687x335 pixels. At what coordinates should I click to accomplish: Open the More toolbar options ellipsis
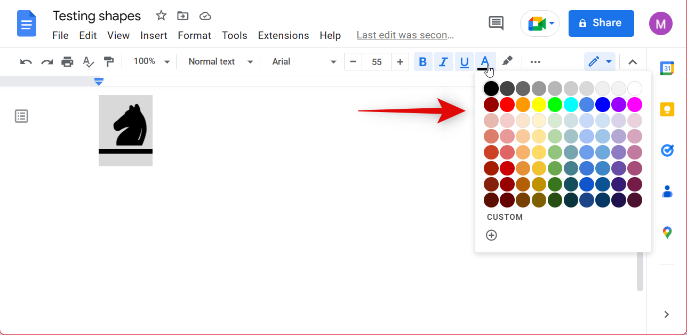[536, 62]
